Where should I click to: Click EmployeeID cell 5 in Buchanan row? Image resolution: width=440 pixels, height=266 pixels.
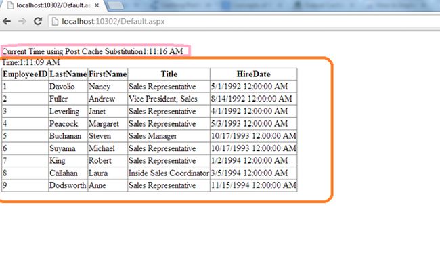(25, 136)
